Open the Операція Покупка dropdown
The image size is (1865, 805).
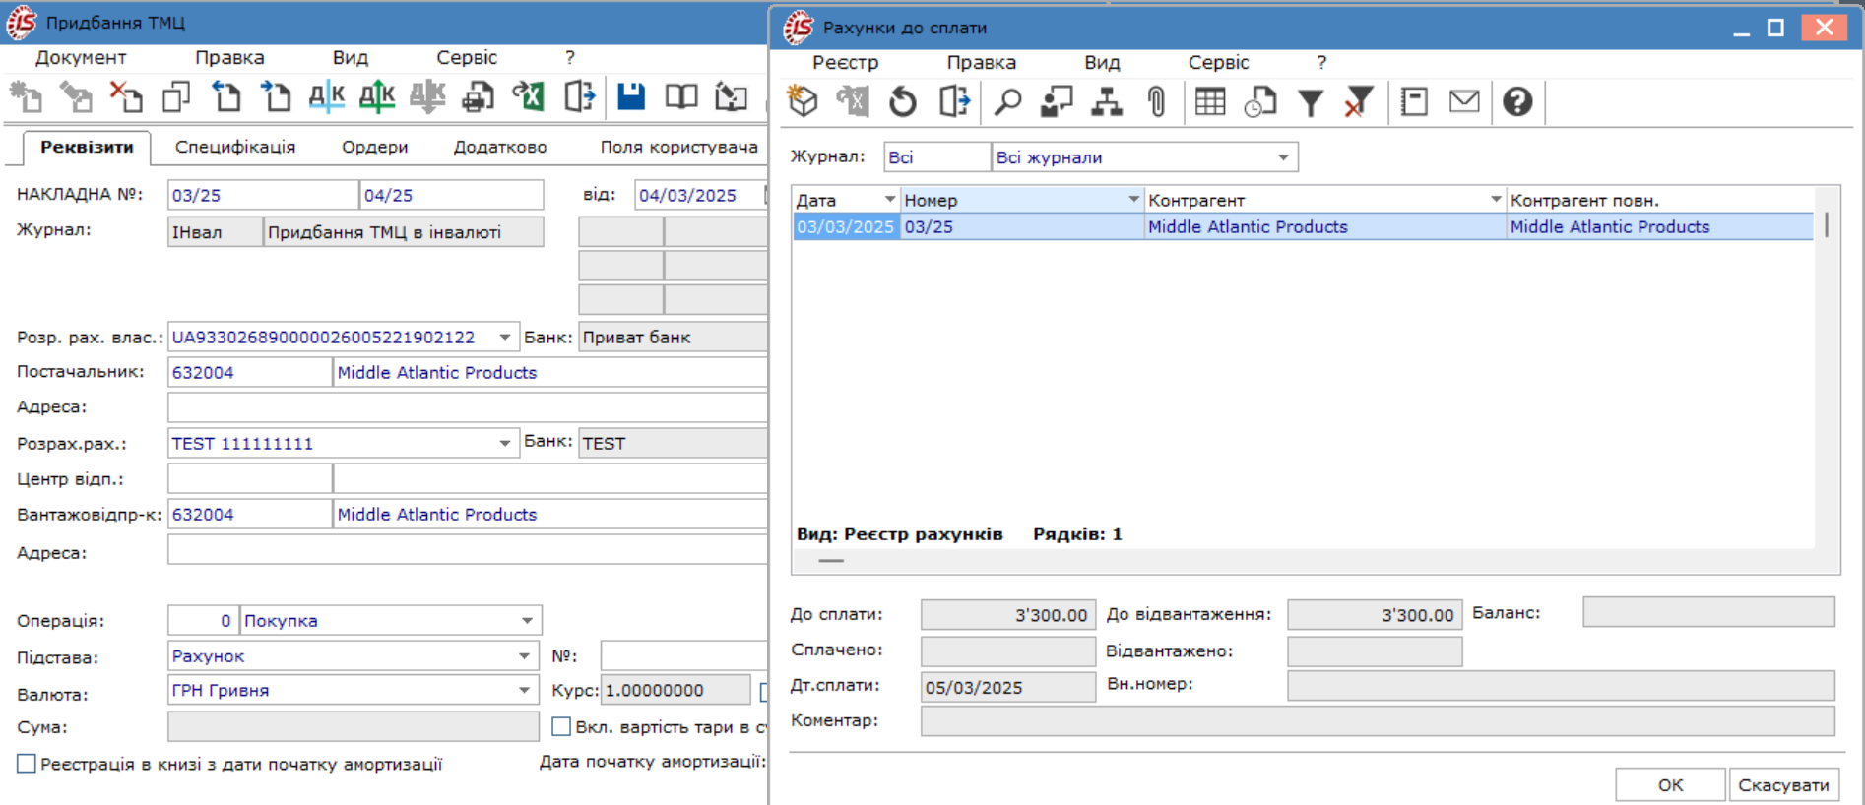pos(527,620)
